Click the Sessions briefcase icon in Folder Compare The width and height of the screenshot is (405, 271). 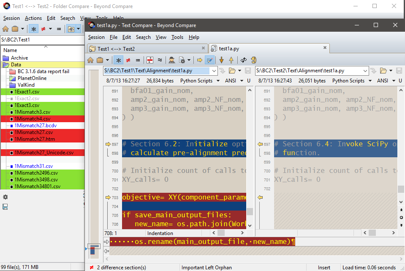tap(15, 29)
